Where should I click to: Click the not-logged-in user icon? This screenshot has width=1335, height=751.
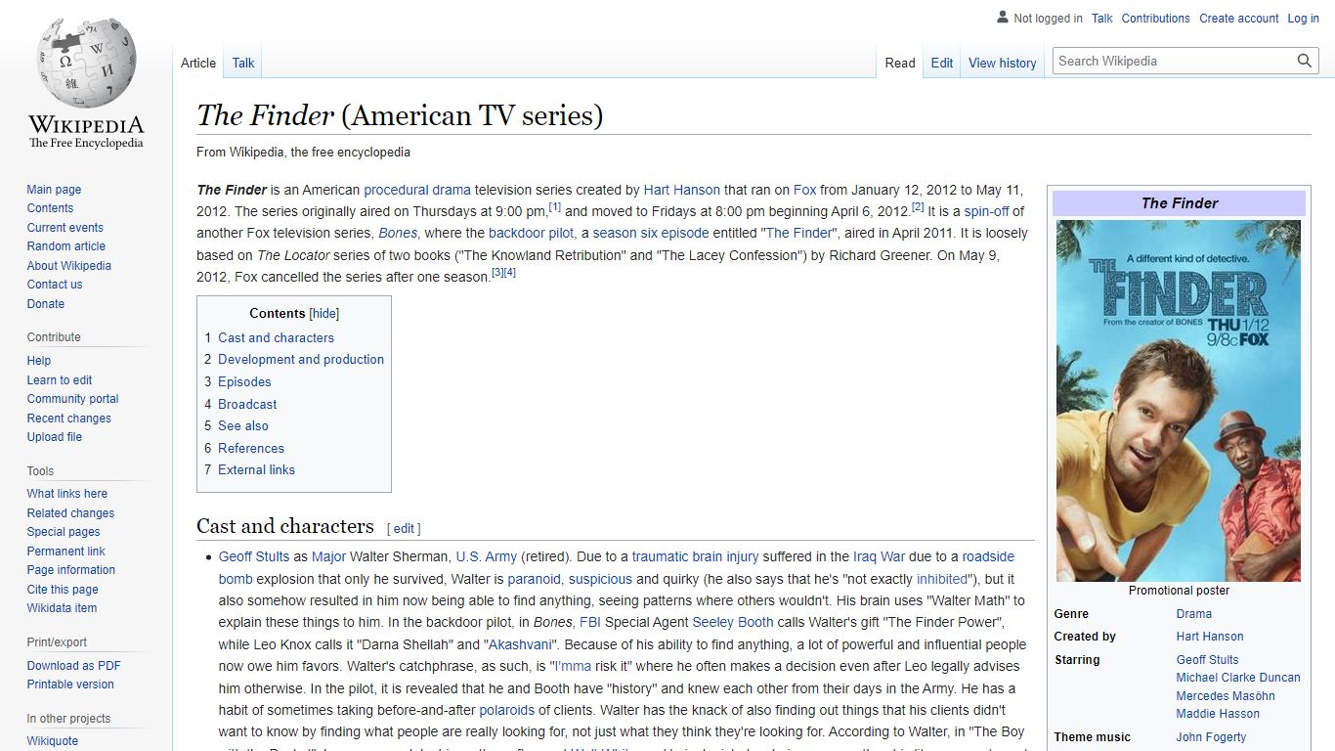[x=1002, y=18]
